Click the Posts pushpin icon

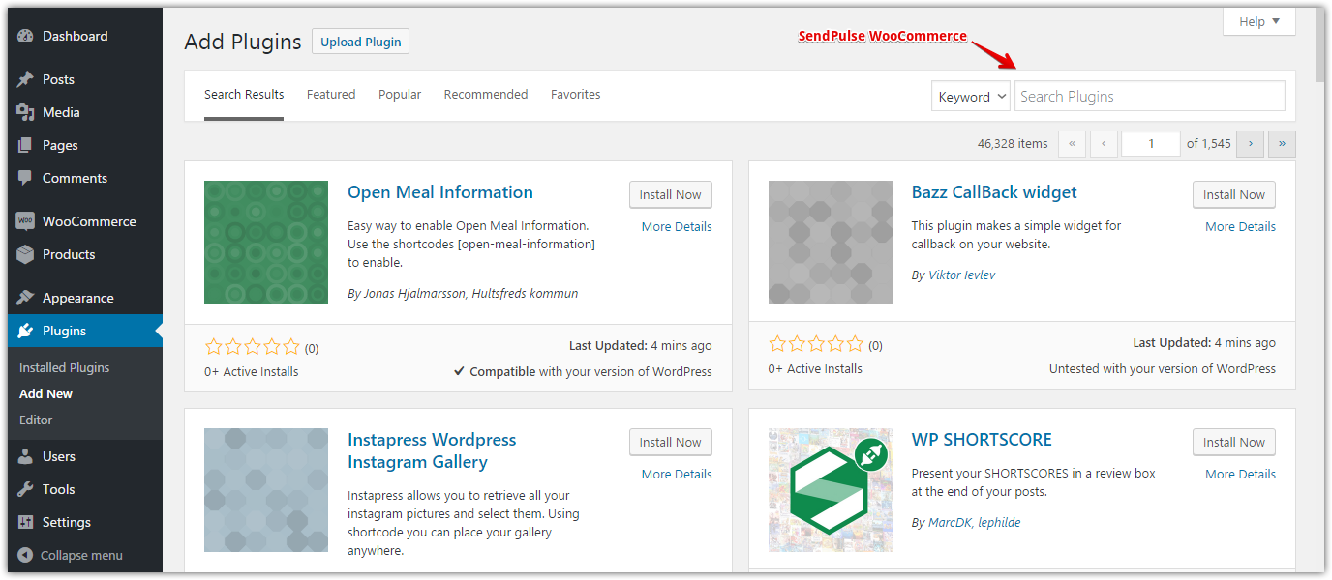[x=26, y=80]
